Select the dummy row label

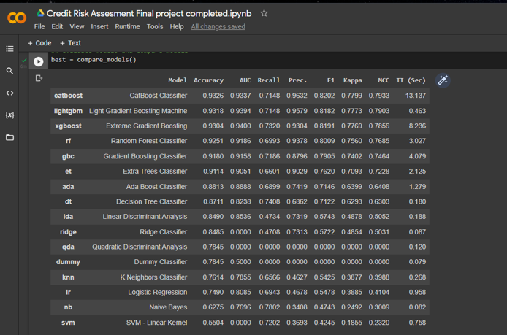point(68,262)
